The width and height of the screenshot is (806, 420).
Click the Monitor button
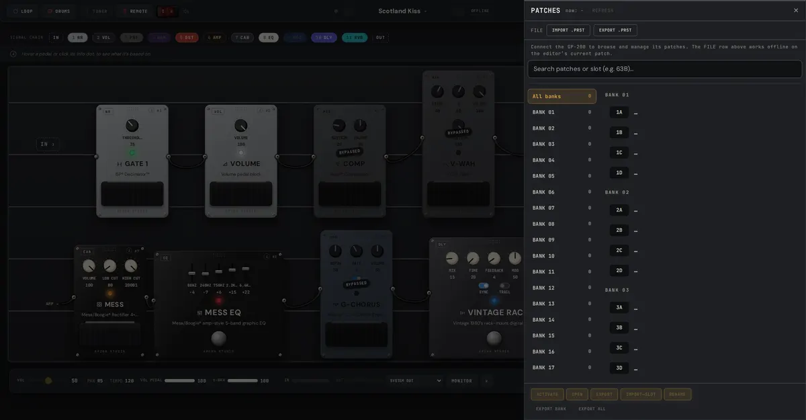(x=461, y=380)
